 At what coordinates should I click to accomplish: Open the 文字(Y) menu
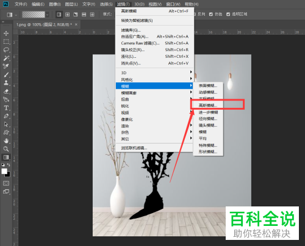[88, 4]
